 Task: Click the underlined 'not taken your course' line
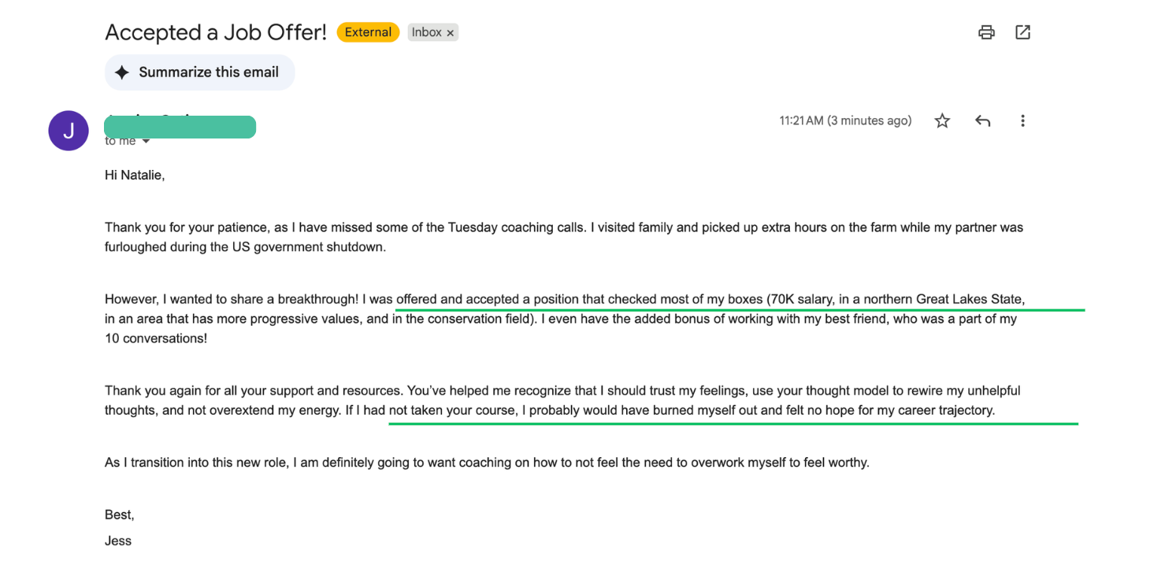(x=692, y=410)
